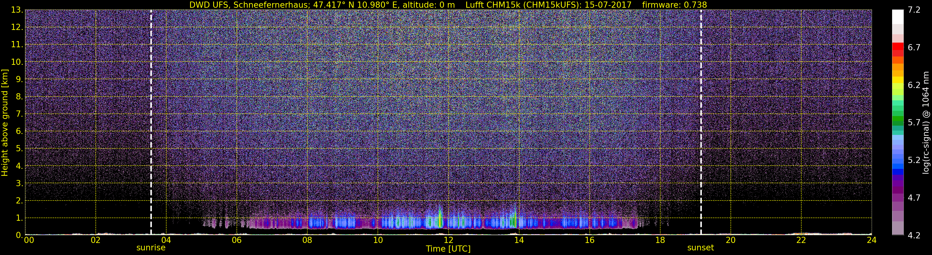The width and height of the screenshot is (932, 255).
Task: Click the time tick '22'
Action: 801,240
